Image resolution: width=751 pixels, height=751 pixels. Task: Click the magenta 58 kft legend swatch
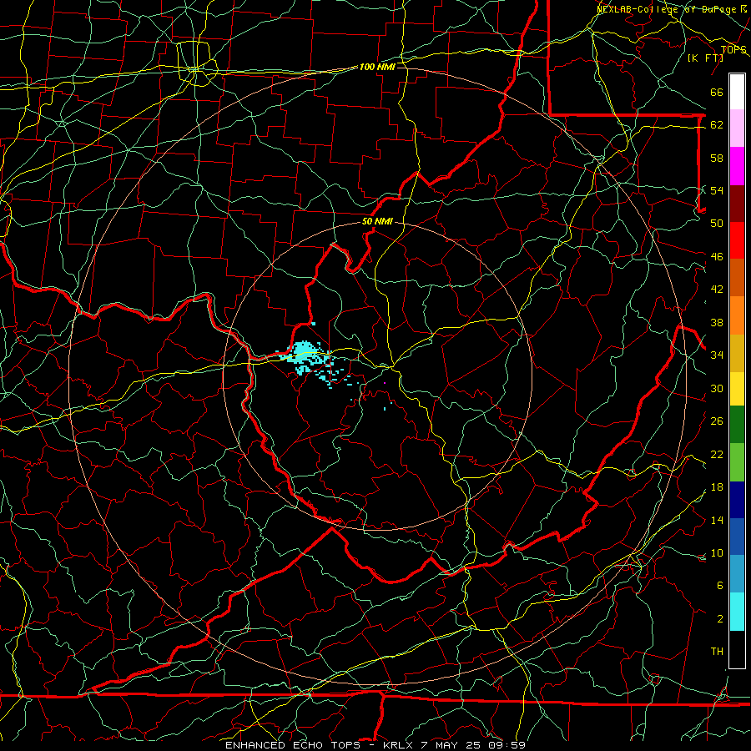737,166
